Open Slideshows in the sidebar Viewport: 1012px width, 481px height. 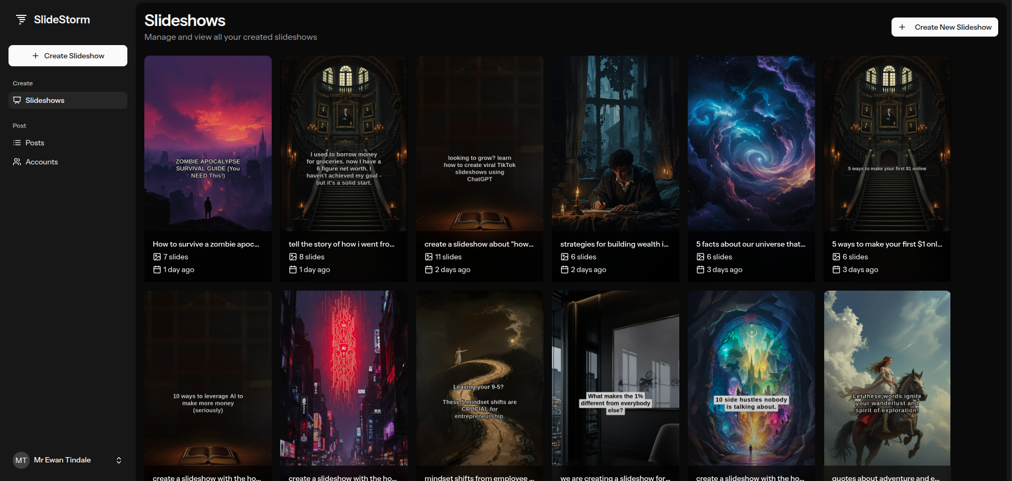point(68,100)
